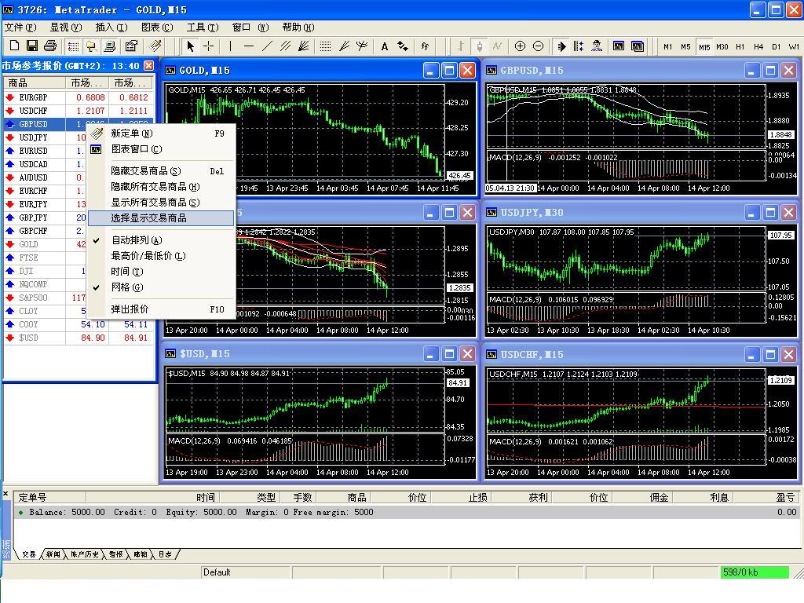Click the zoom in magnifier icon
Image resolution: width=804 pixels, height=603 pixels.
click(x=520, y=46)
